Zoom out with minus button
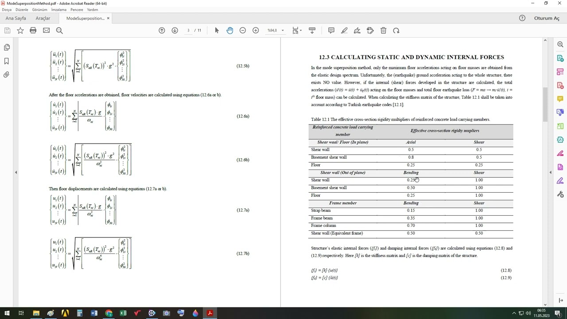This screenshot has width=567, height=319. tap(242, 30)
